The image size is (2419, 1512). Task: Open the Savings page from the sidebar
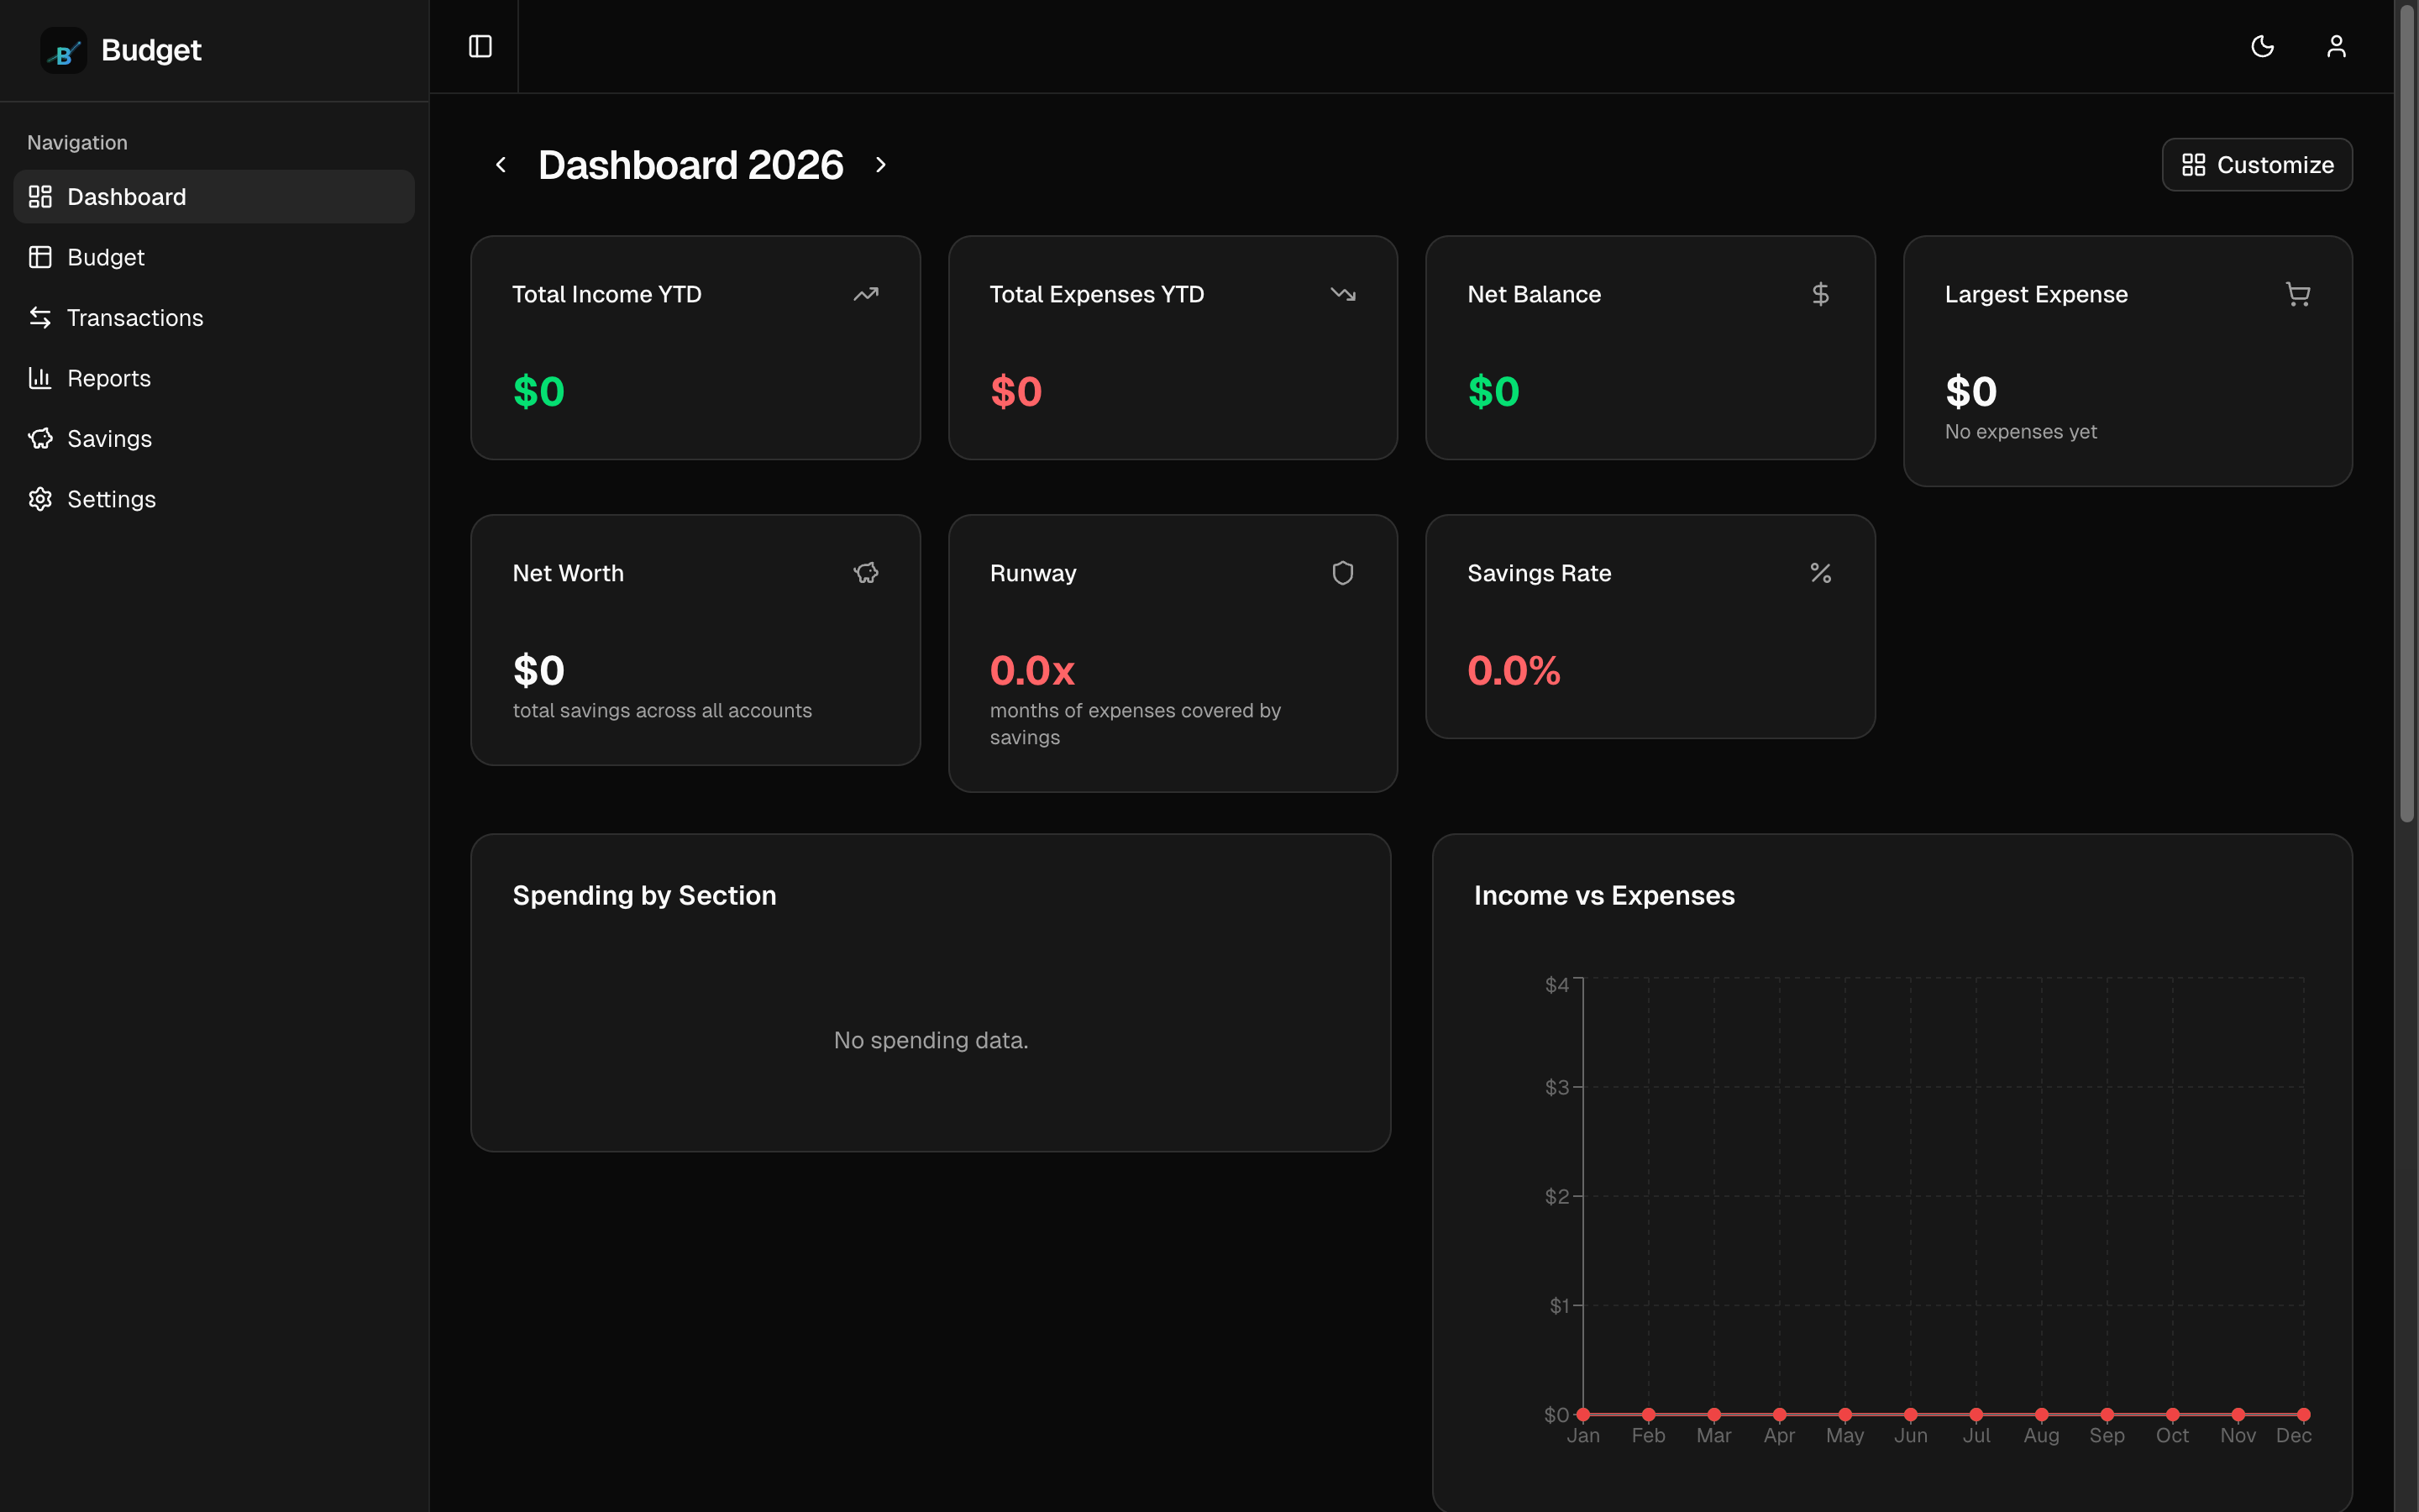108,438
